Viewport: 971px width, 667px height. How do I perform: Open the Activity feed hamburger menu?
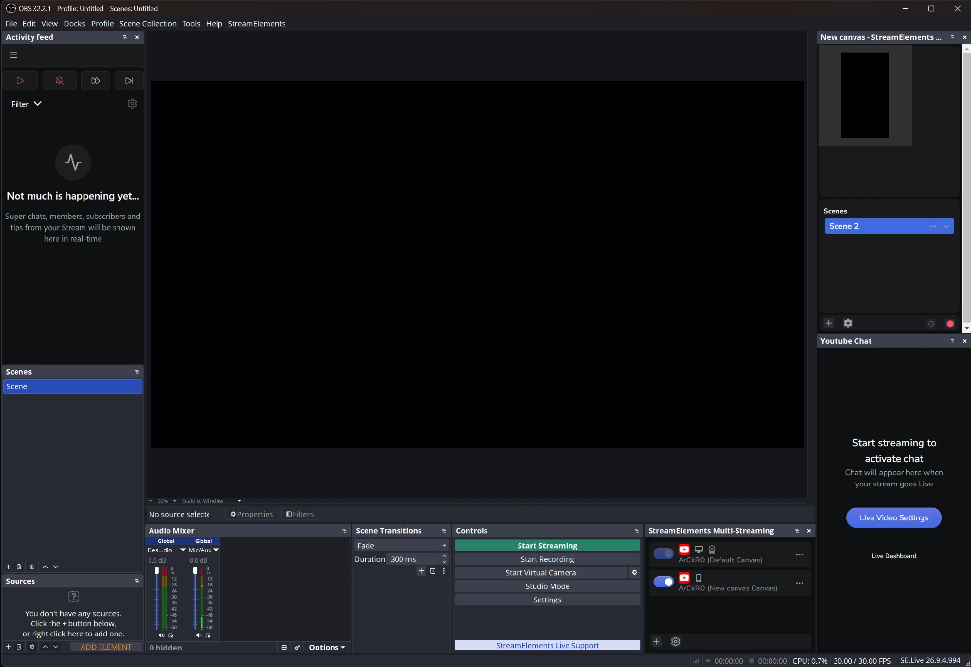tap(14, 55)
